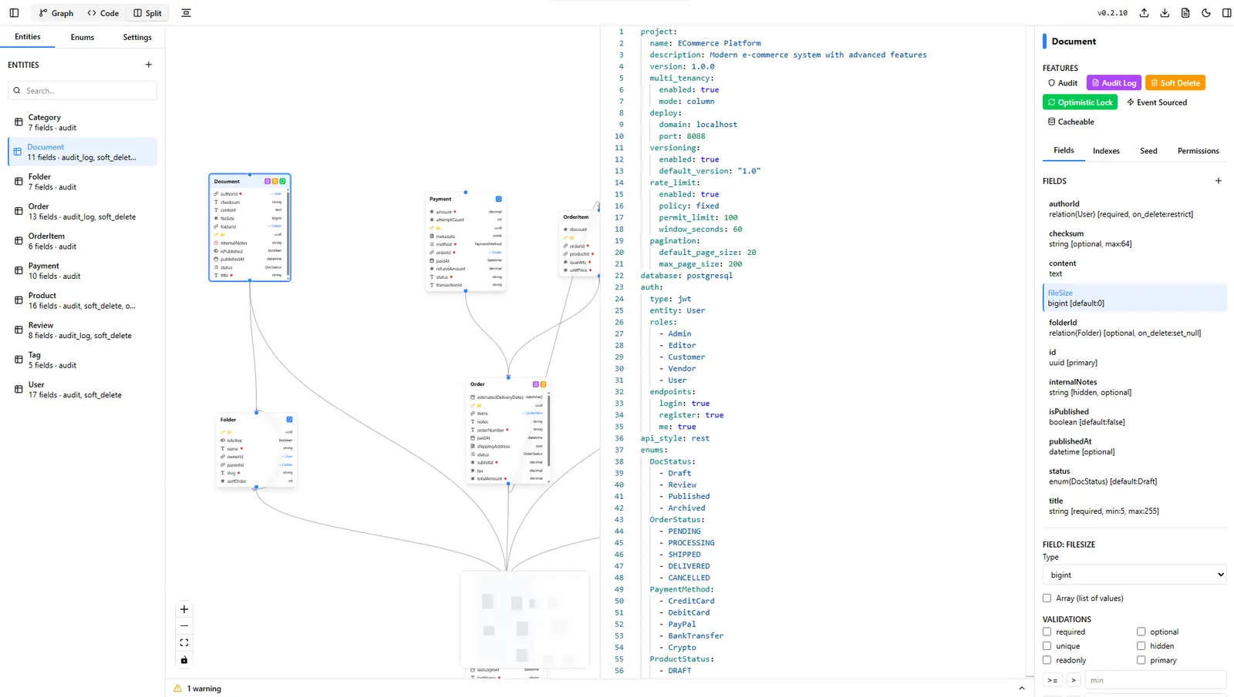Image resolution: width=1234 pixels, height=697 pixels.
Task: Select the publishedAt field
Action: pyautogui.click(x=1135, y=446)
